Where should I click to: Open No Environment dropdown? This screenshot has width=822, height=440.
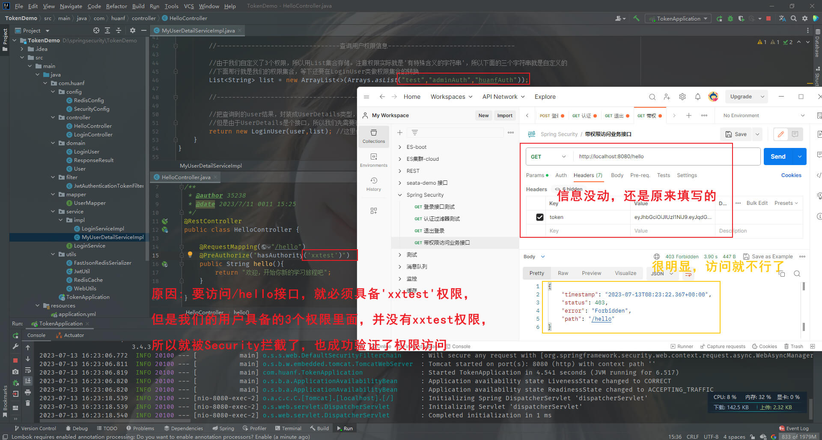[x=764, y=115]
